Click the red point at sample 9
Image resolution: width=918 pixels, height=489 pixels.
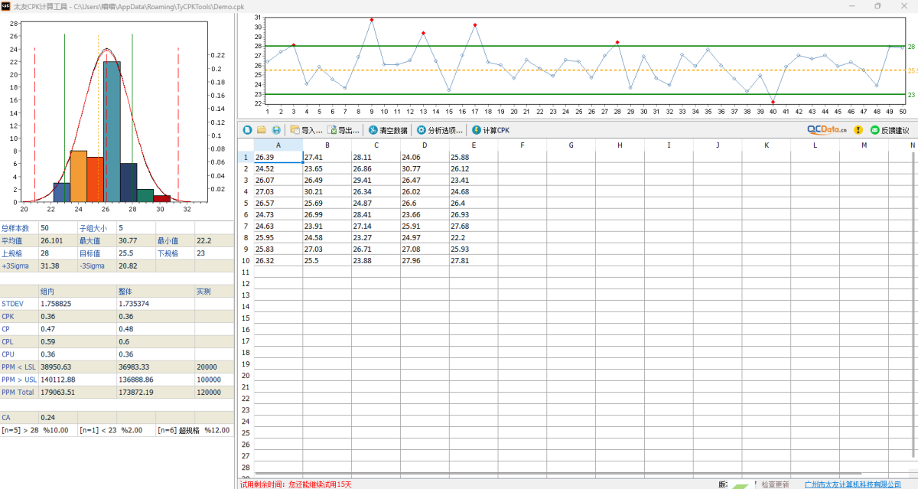372,20
